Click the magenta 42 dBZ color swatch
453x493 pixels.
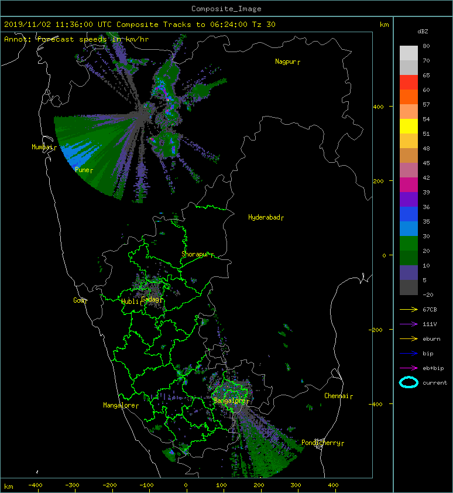pos(409,184)
